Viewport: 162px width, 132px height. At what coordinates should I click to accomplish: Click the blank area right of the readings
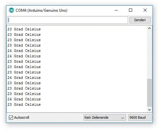94,69
